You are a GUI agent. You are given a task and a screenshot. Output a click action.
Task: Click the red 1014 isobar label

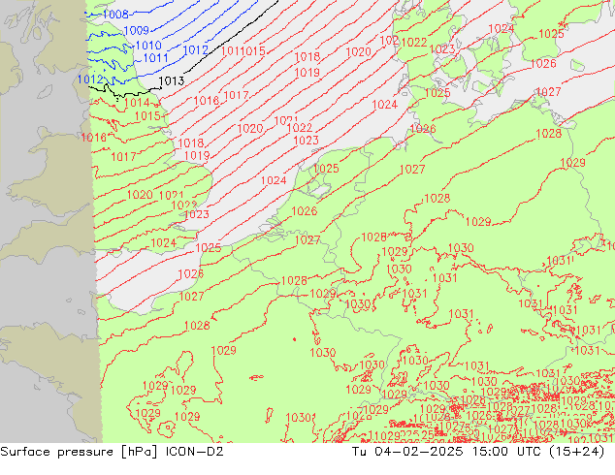pyautogui.click(x=137, y=103)
